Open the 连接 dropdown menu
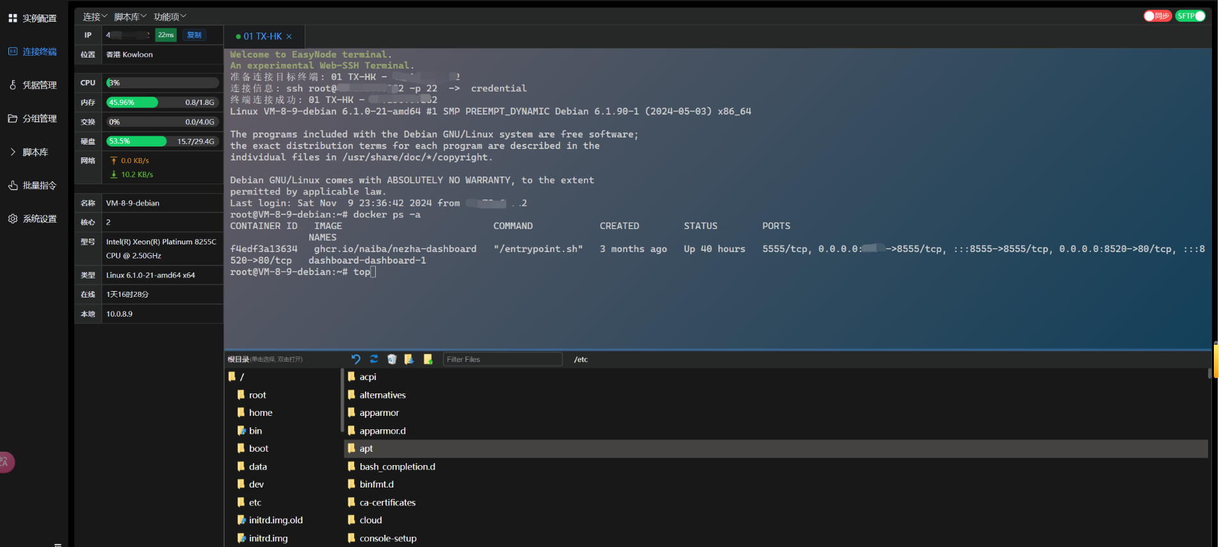Viewport: 1219px width, 547px height. pyautogui.click(x=95, y=17)
